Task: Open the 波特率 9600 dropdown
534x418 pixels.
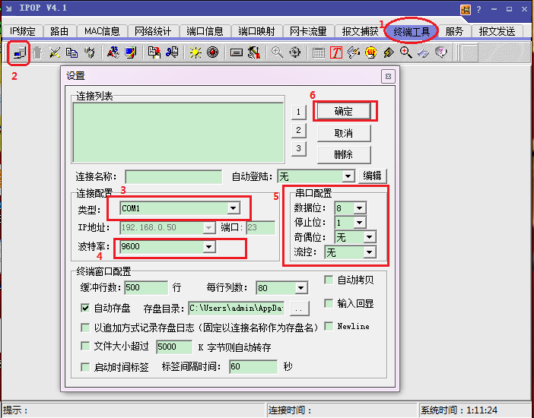Action: 208,247
